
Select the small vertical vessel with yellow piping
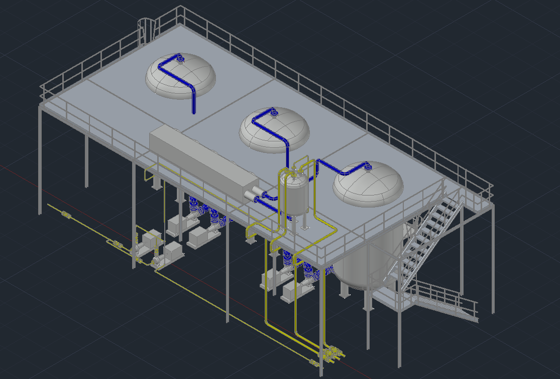click(x=294, y=193)
